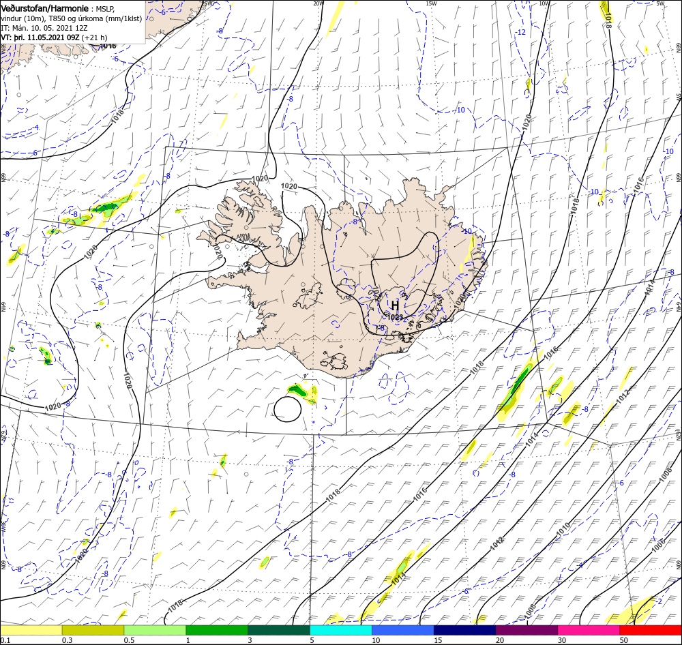Viewport: 682px width, 645px height.
Task: Click the light green 0.5 mm legend swatch
Action: point(155,630)
